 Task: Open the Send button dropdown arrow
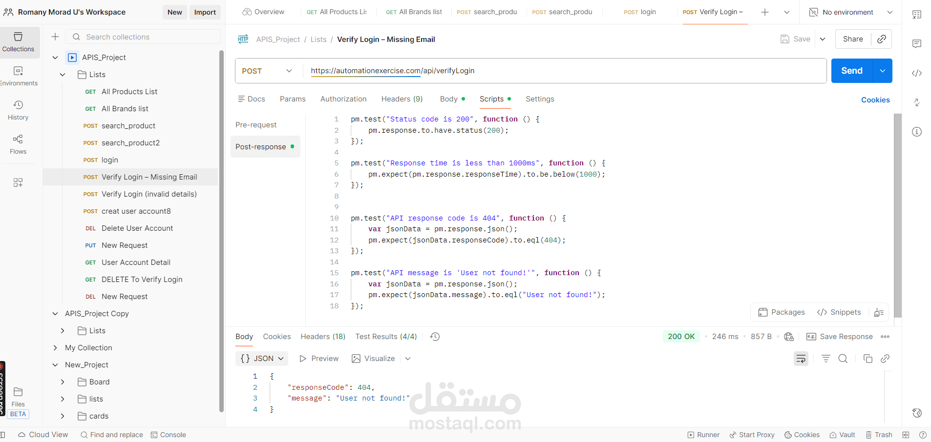point(883,71)
